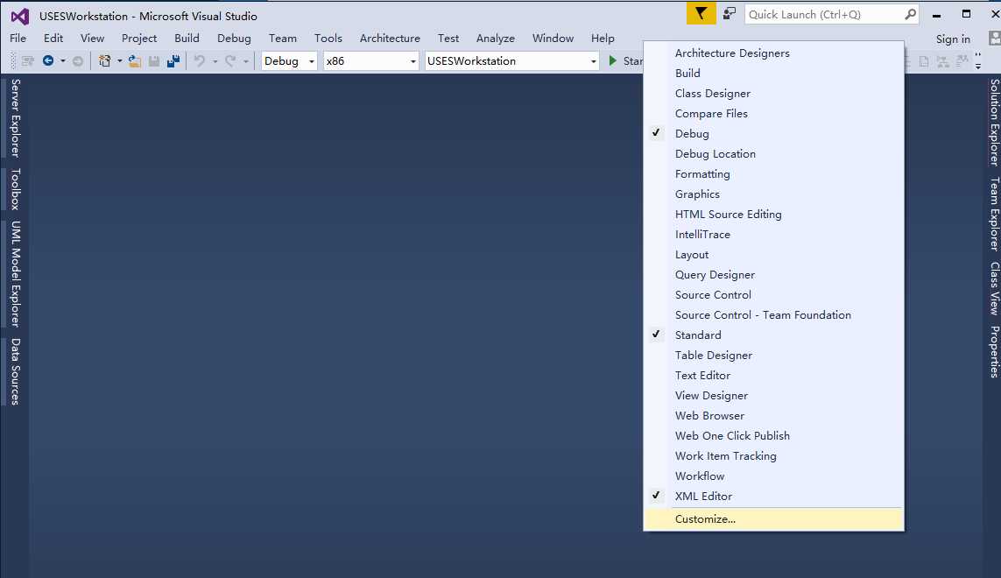Click the Save All icon

(173, 60)
